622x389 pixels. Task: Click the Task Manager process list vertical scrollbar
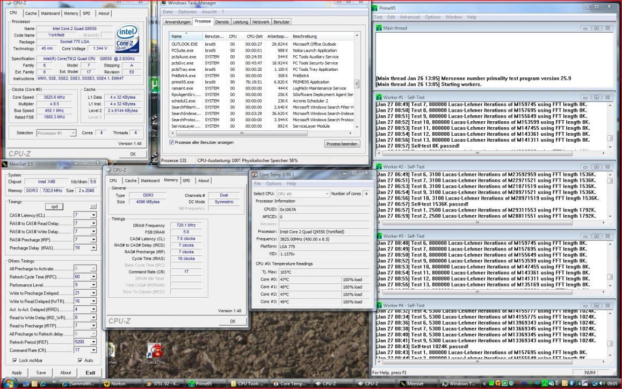[x=357, y=81]
